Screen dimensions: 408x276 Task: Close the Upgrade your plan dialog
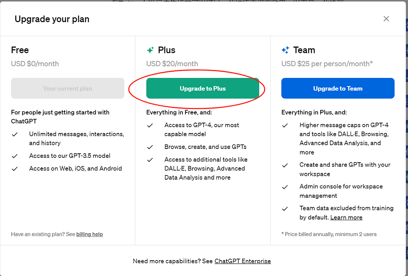tap(386, 19)
